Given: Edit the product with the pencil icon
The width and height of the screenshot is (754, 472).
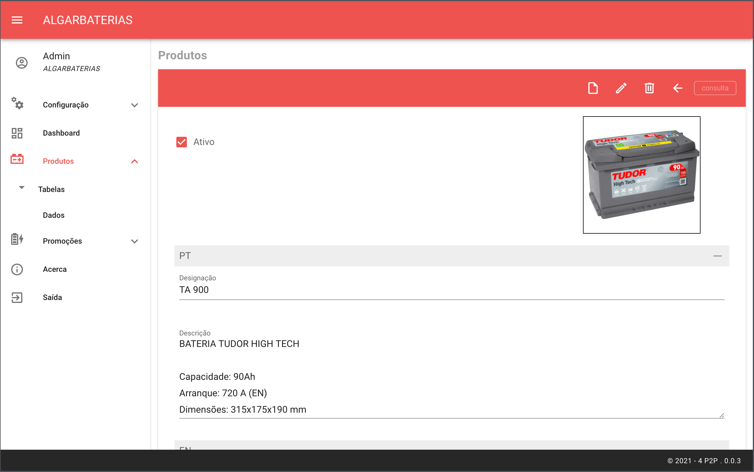Looking at the screenshot, I should (x=621, y=88).
